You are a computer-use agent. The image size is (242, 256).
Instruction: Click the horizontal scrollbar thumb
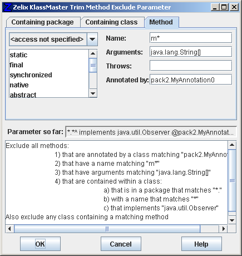[107, 229]
